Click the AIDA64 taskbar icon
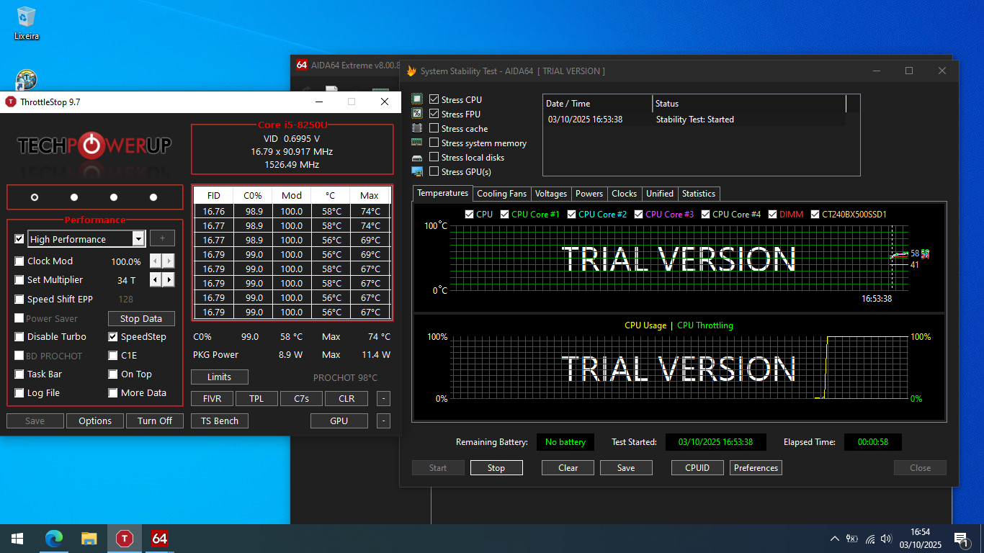The width and height of the screenshot is (984, 553). coord(160,539)
